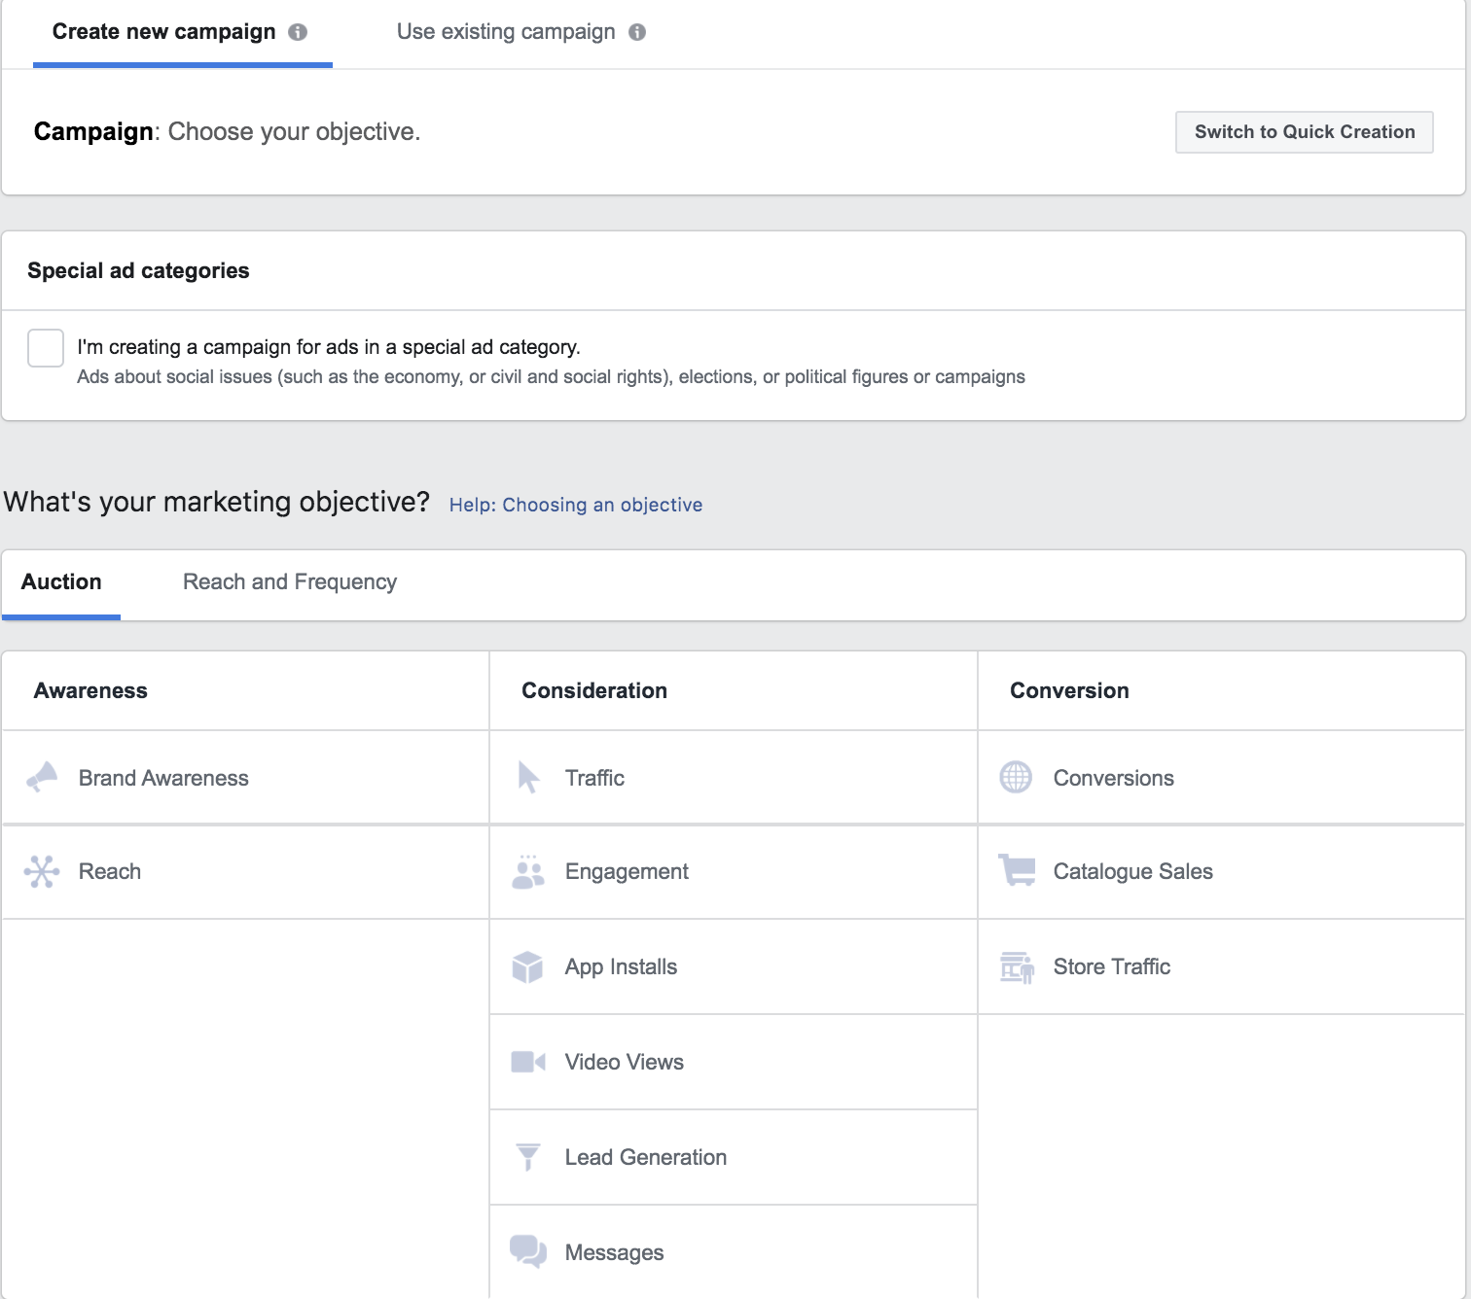Click the Lead Generation funnel icon
Screen dimensions: 1471x1299
point(527,1157)
